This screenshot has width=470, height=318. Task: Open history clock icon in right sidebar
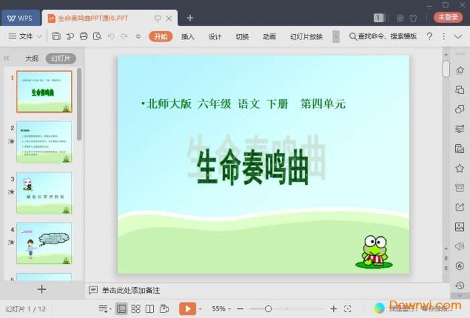tap(459, 285)
